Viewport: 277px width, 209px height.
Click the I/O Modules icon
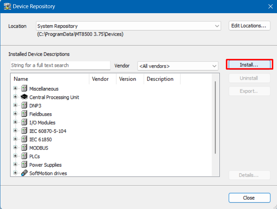[x=24, y=122]
